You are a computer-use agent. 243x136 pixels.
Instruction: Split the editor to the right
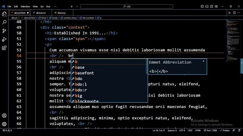[234, 13]
